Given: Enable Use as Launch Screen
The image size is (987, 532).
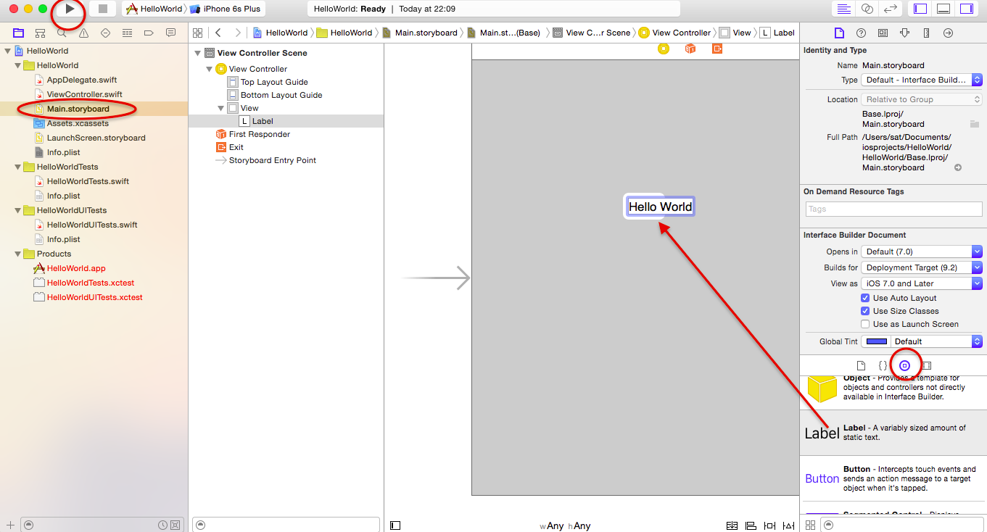Looking at the screenshot, I should click(x=865, y=324).
